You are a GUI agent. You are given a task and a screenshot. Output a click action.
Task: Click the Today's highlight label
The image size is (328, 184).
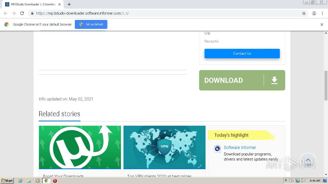231,135
